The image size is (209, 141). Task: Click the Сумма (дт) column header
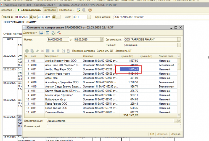129,56
